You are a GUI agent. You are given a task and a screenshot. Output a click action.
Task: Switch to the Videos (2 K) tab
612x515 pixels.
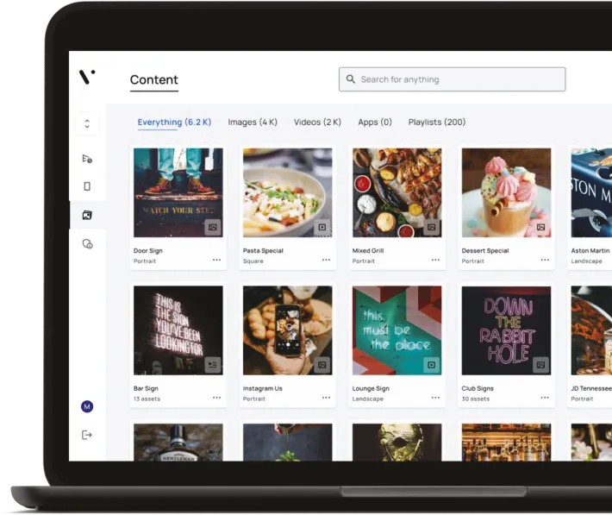(x=317, y=122)
